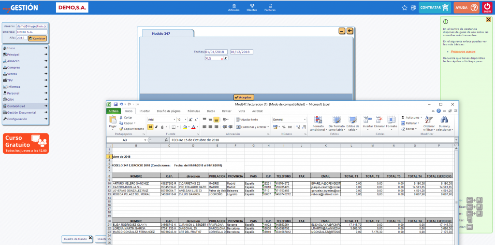Toggle bold formatting in Excel
Image resolution: width=495 pixels, height=245 pixels.
click(150, 127)
